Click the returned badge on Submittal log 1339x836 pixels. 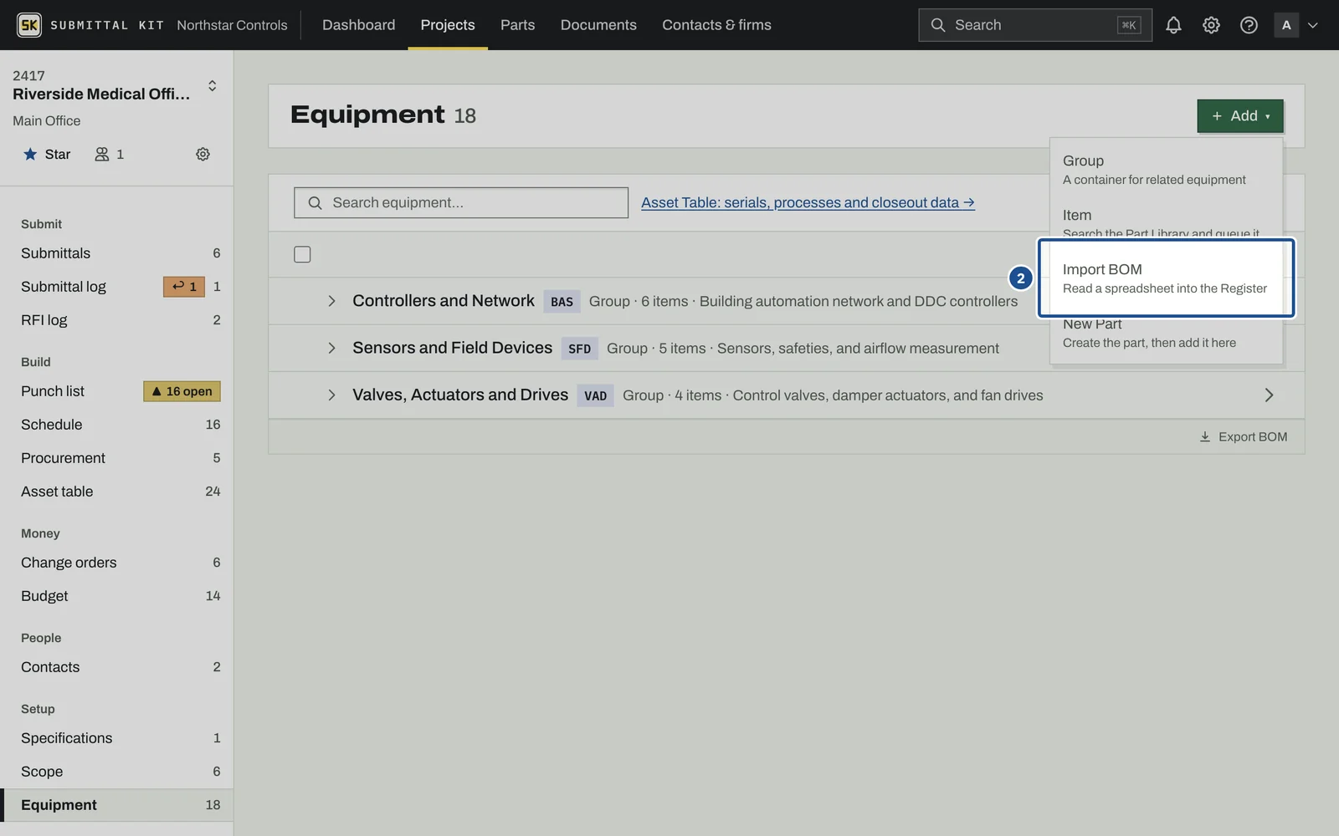[184, 287]
